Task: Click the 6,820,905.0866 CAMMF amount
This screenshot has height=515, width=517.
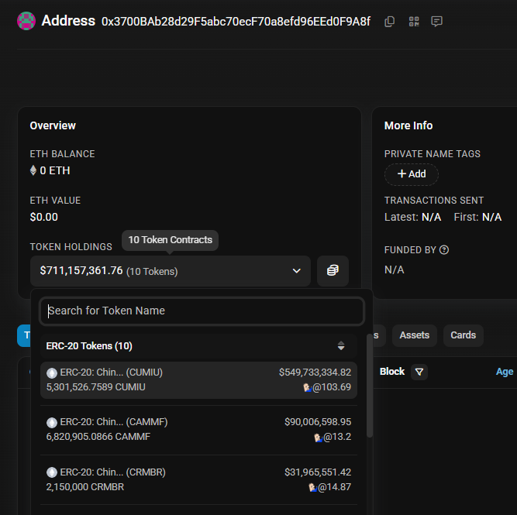Action: point(98,437)
